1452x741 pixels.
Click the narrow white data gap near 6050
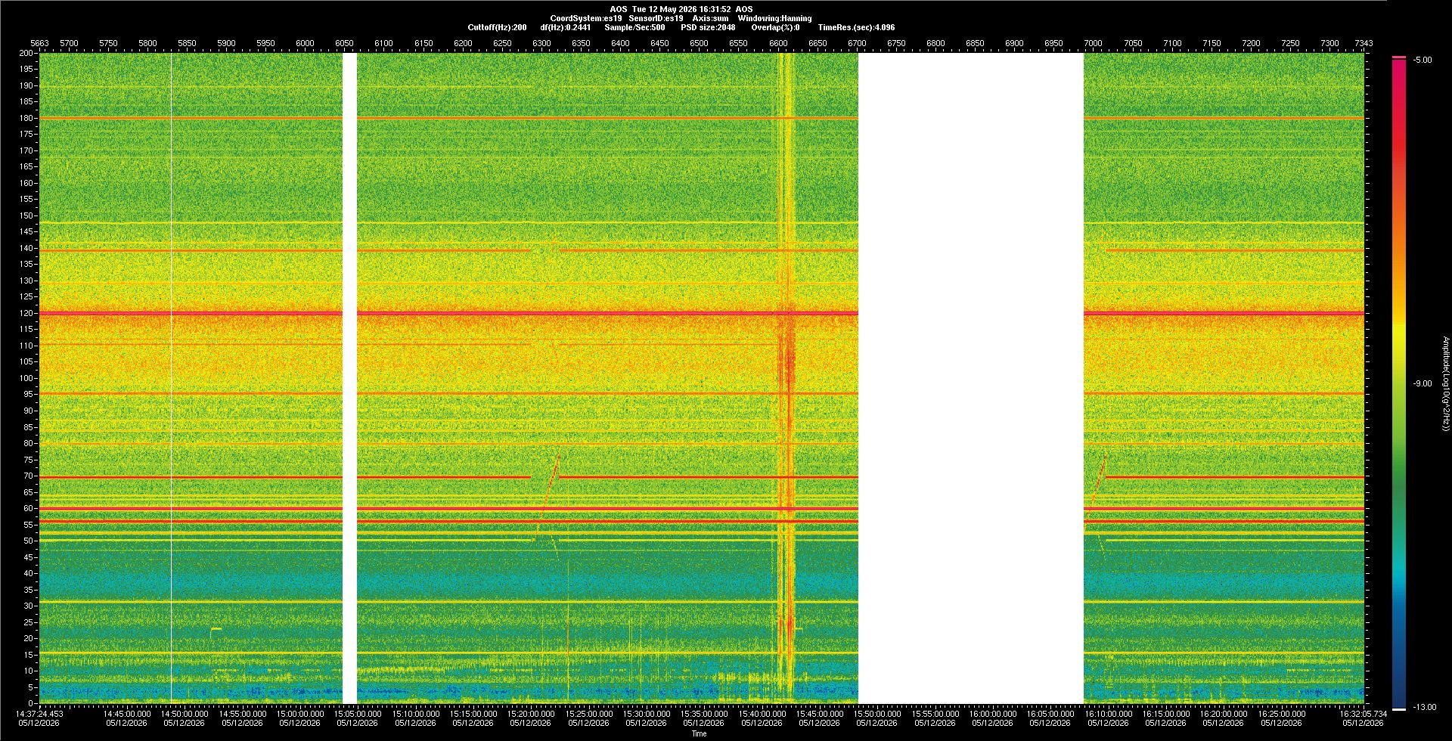coord(349,378)
